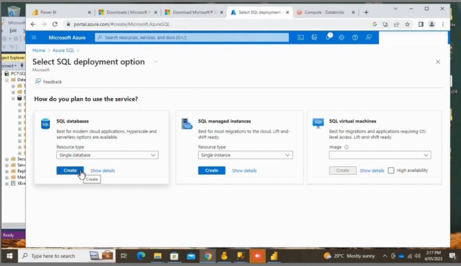Open Windows Start menu
461x266 pixels.
tap(9, 256)
